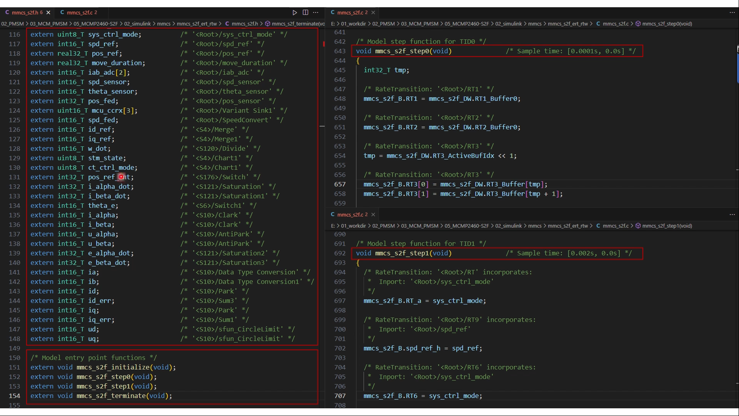Close mmcs_s2f.c tab in bottom-right editor group
This screenshot has height=416, width=739.
click(x=373, y=214)
